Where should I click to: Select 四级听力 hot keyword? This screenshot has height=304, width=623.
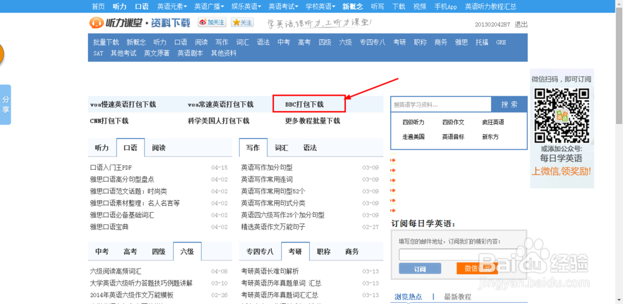414,122
